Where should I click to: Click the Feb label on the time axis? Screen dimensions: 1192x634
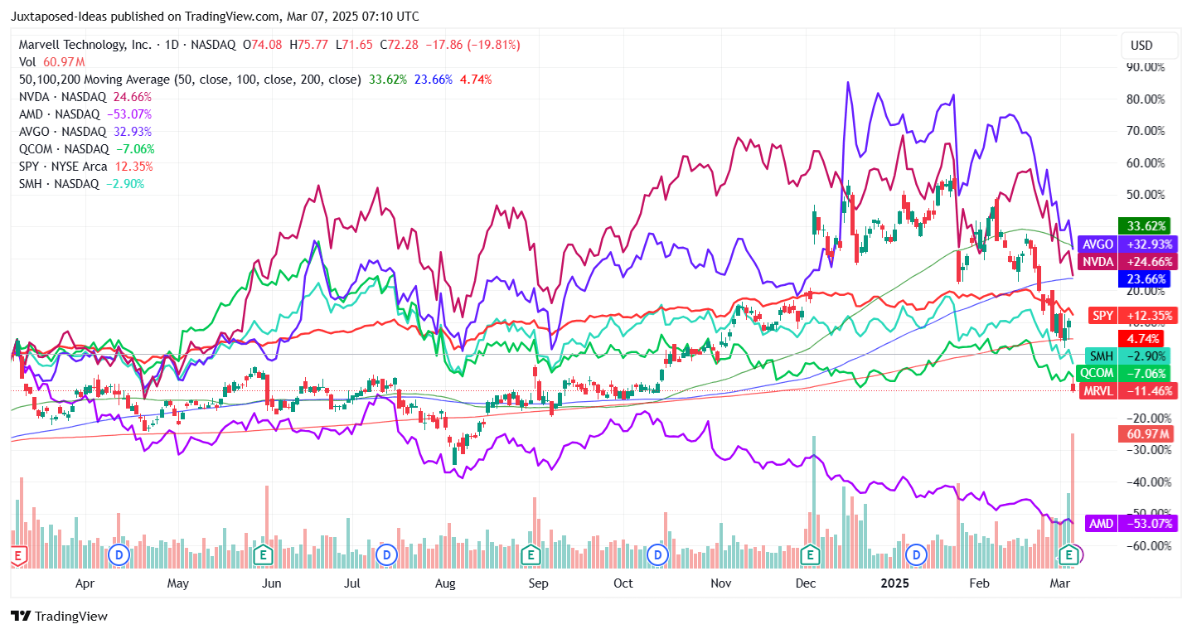click(x=981, y=583)
